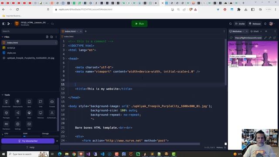Image resolution: width=279 pixels, height=157 pixels.
Task: Click the Enter your name field
Action: 243,56
